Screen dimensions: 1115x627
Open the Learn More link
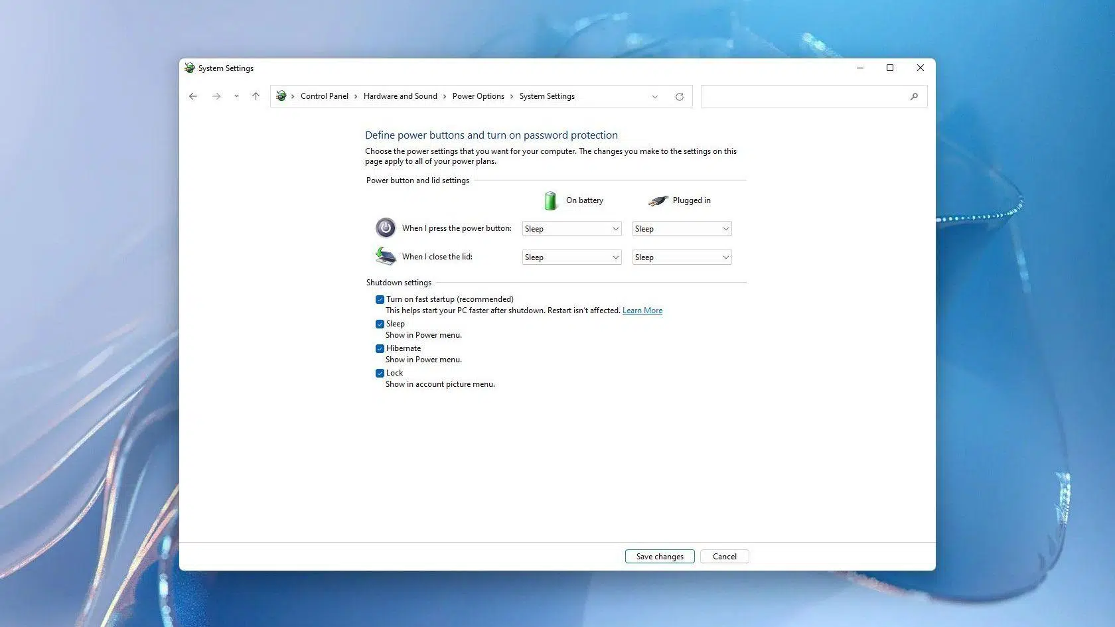click(x=642, y=311)
